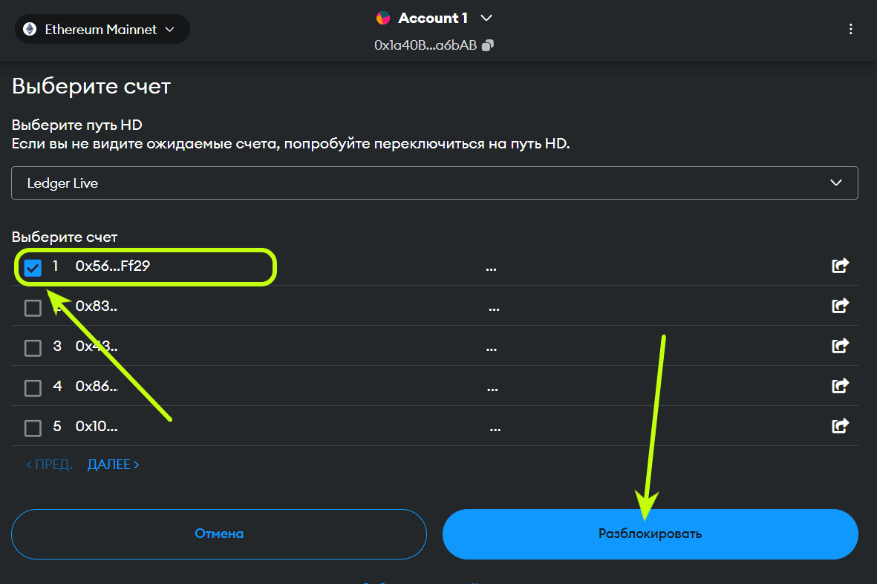Open the three-dot options menu

point(851,29)
